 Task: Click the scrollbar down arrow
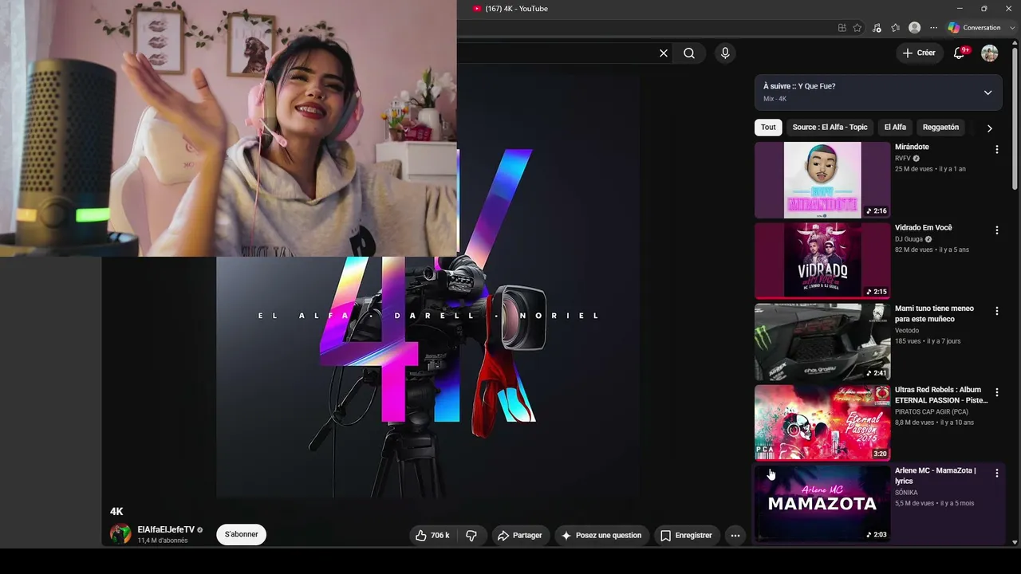1015,542
